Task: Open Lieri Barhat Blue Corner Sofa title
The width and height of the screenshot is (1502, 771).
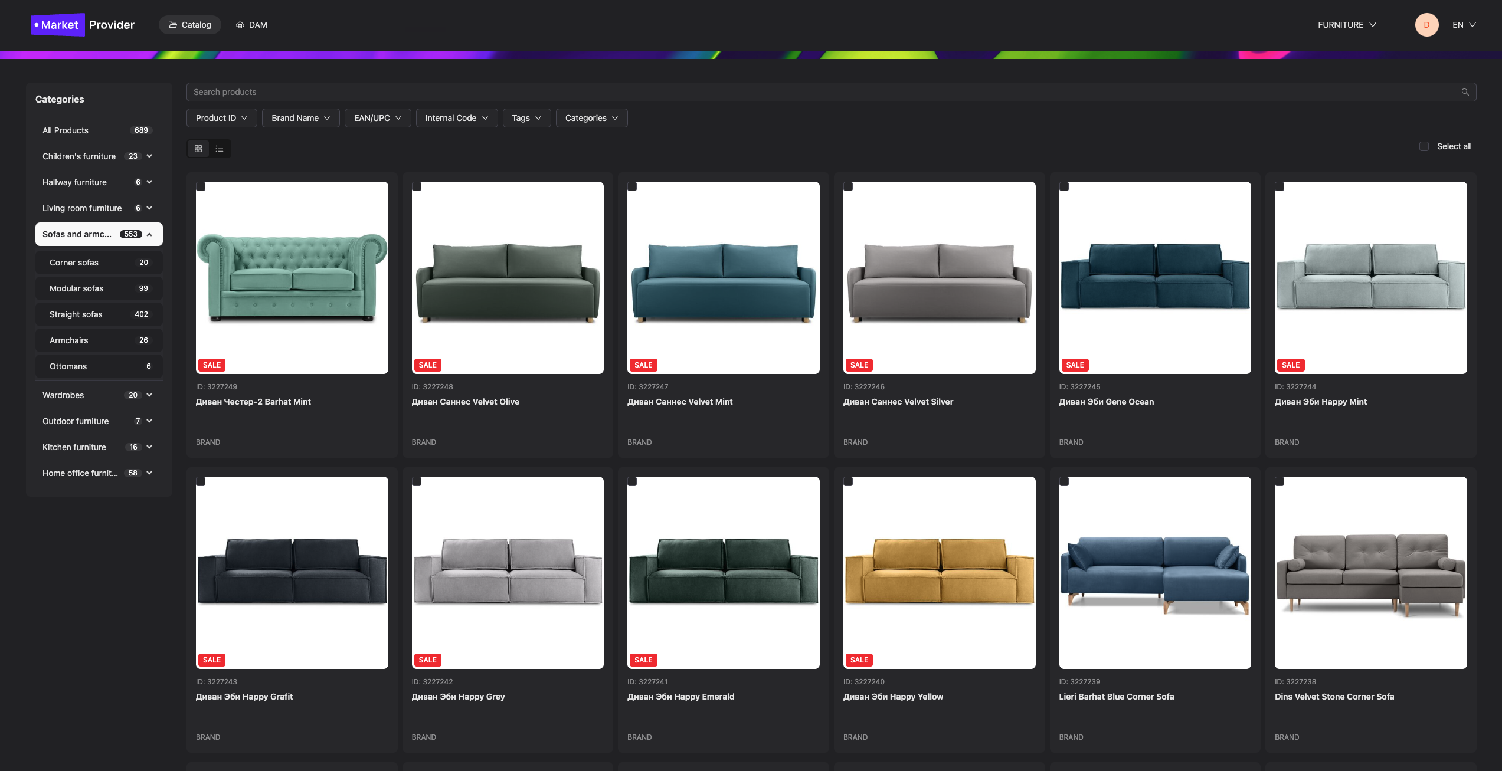Action: tap(1116, 697)
